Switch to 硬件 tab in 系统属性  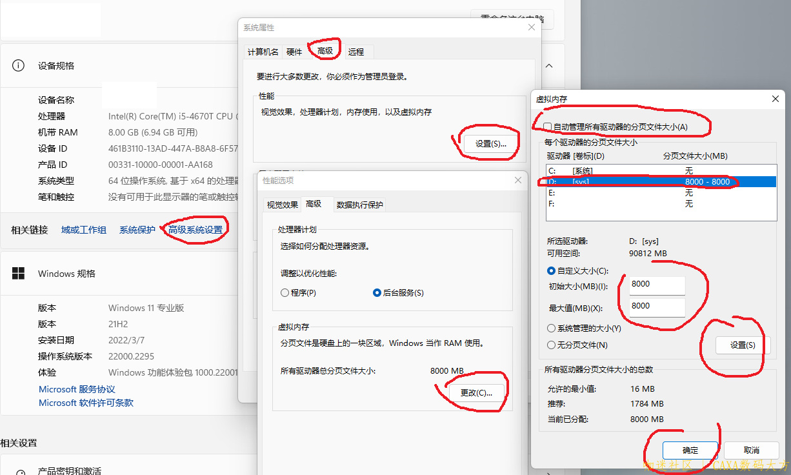click(x=294, y=52)
